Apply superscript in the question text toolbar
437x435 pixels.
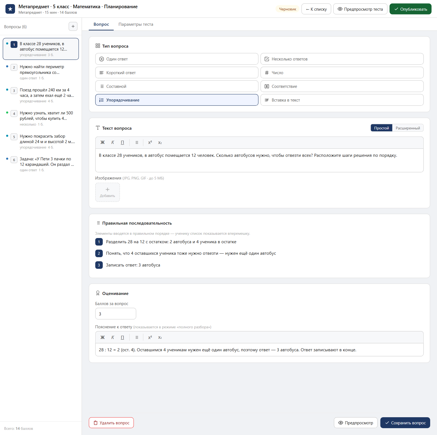pyautogui.click(x=150, y=143)
